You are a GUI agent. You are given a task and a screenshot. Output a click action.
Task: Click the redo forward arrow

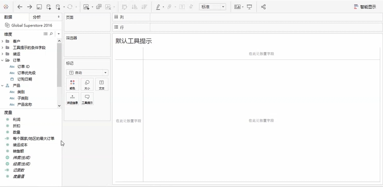[x=29, y=7]
